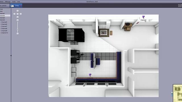182x102 pixels.
Task: Pan the E-Map upward with the up arrow
Action: (x=18, y=11)
